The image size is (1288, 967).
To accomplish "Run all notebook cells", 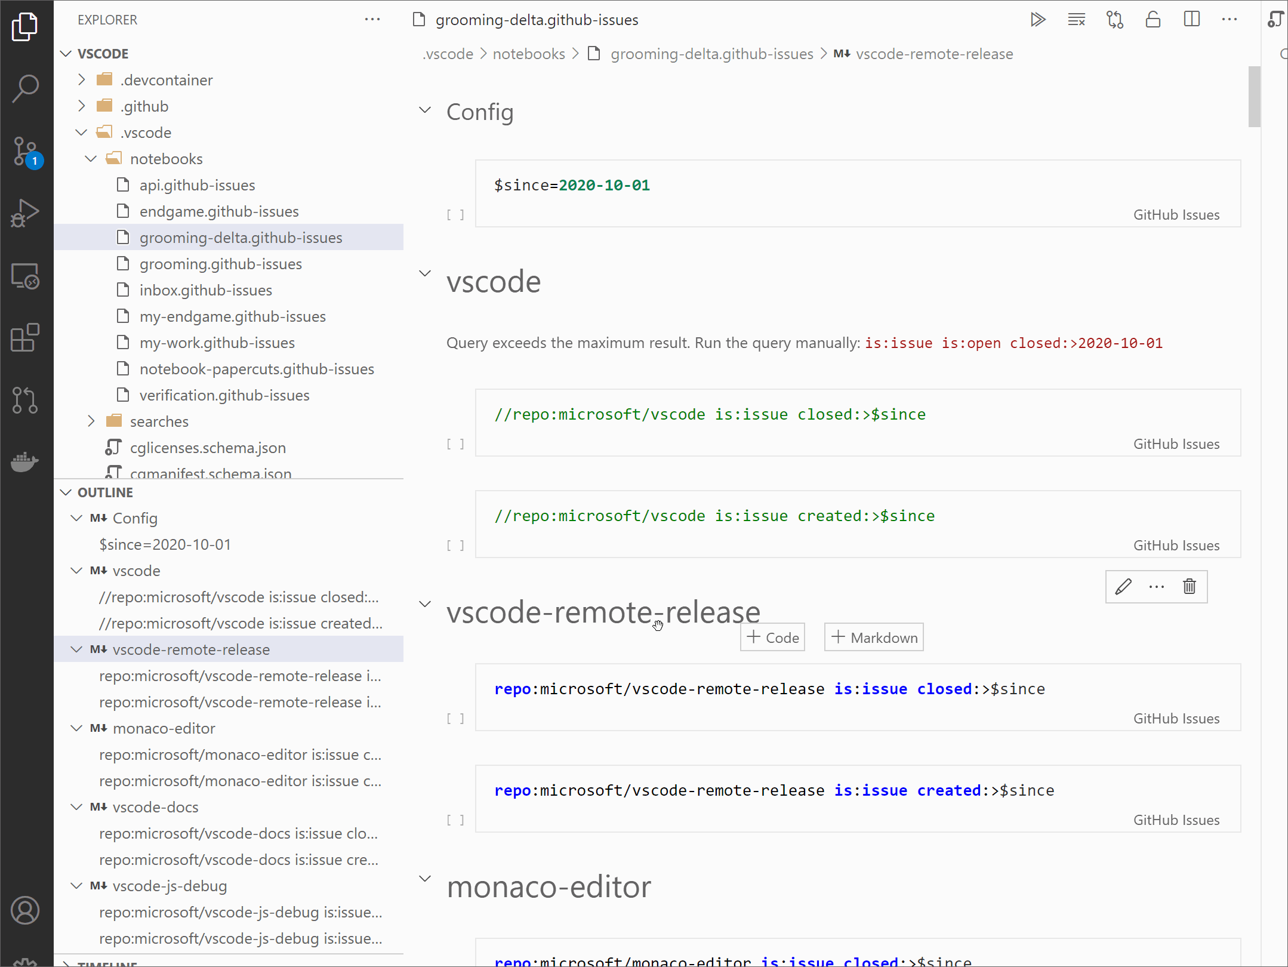I will pyautogui.click(x=1038, y=20).
